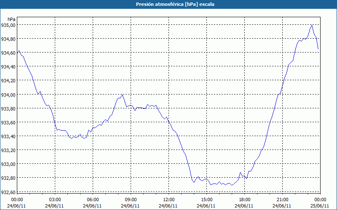This screenshot has width=337, height=210.
Task: Click the 24/06/11 date beneath 09:00
Action: point(131,206)
